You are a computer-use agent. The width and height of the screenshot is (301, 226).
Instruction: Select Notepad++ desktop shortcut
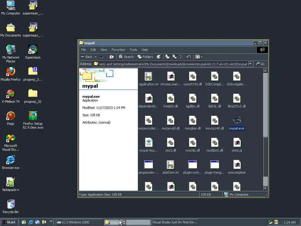click(11, 185)
